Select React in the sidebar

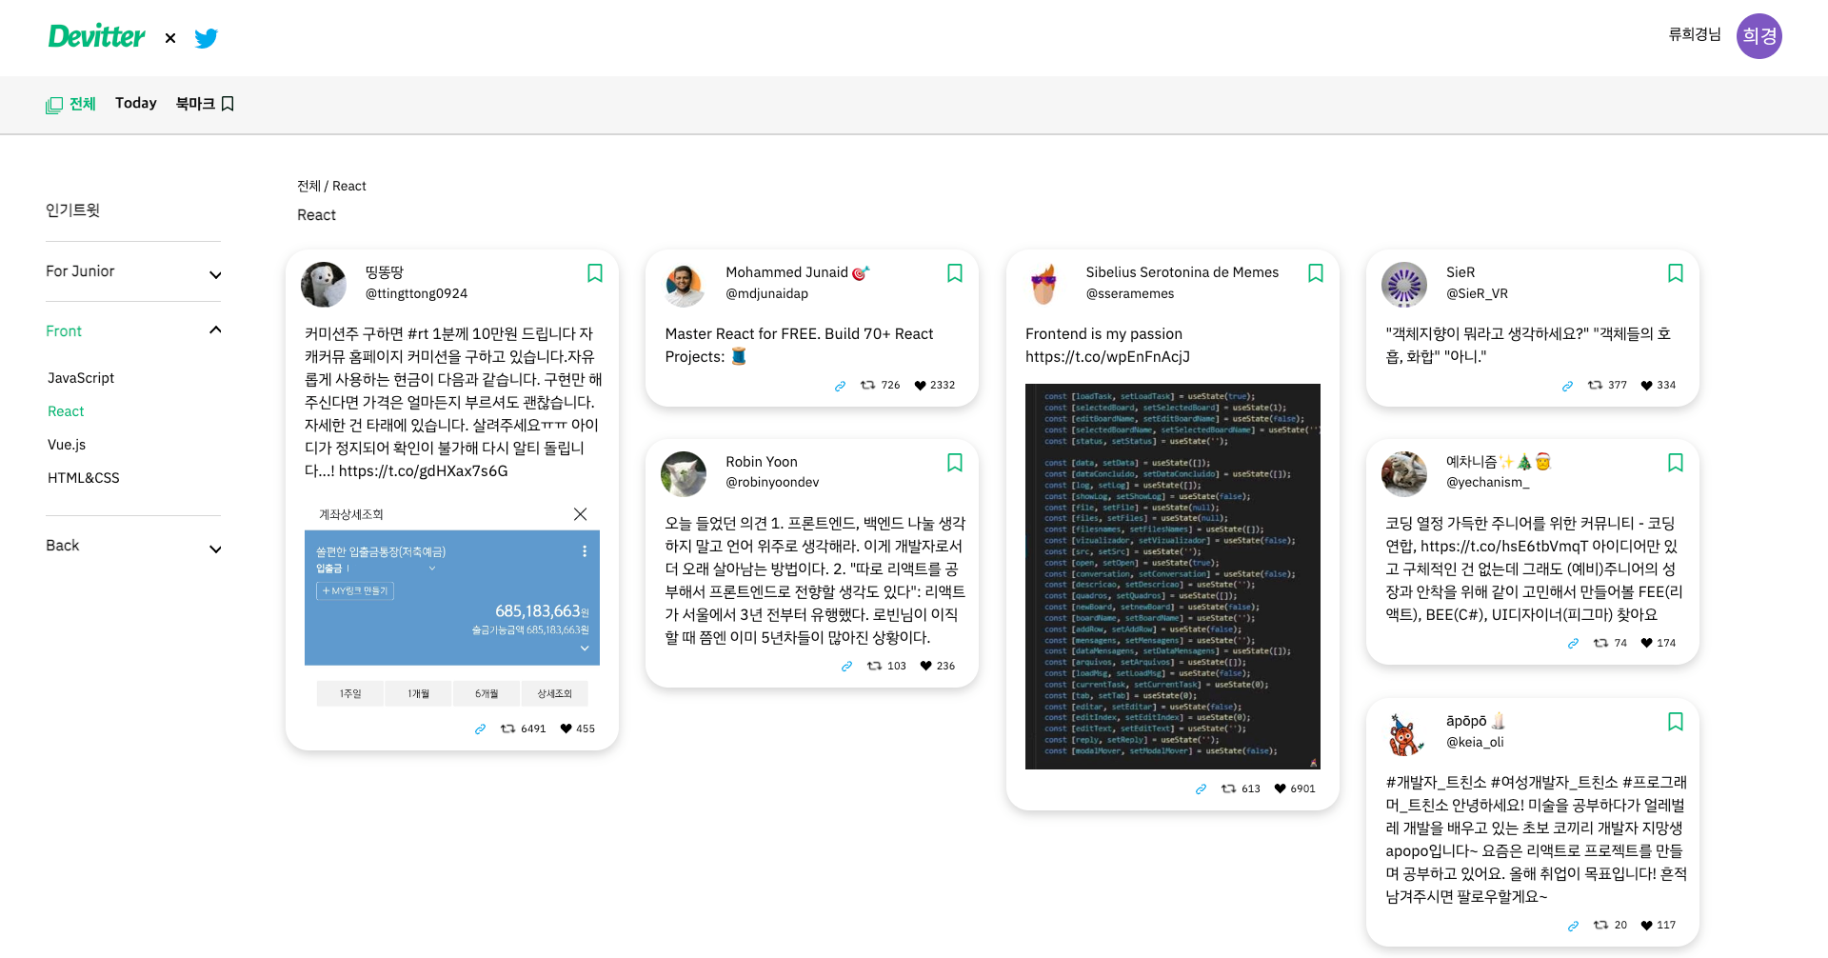[x=66, y=411]
